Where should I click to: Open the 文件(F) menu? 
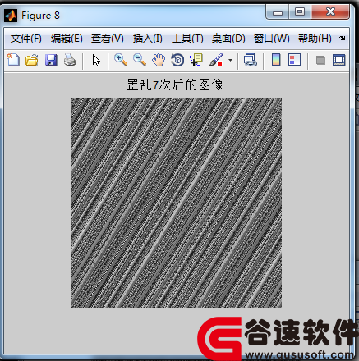point(26,39)
